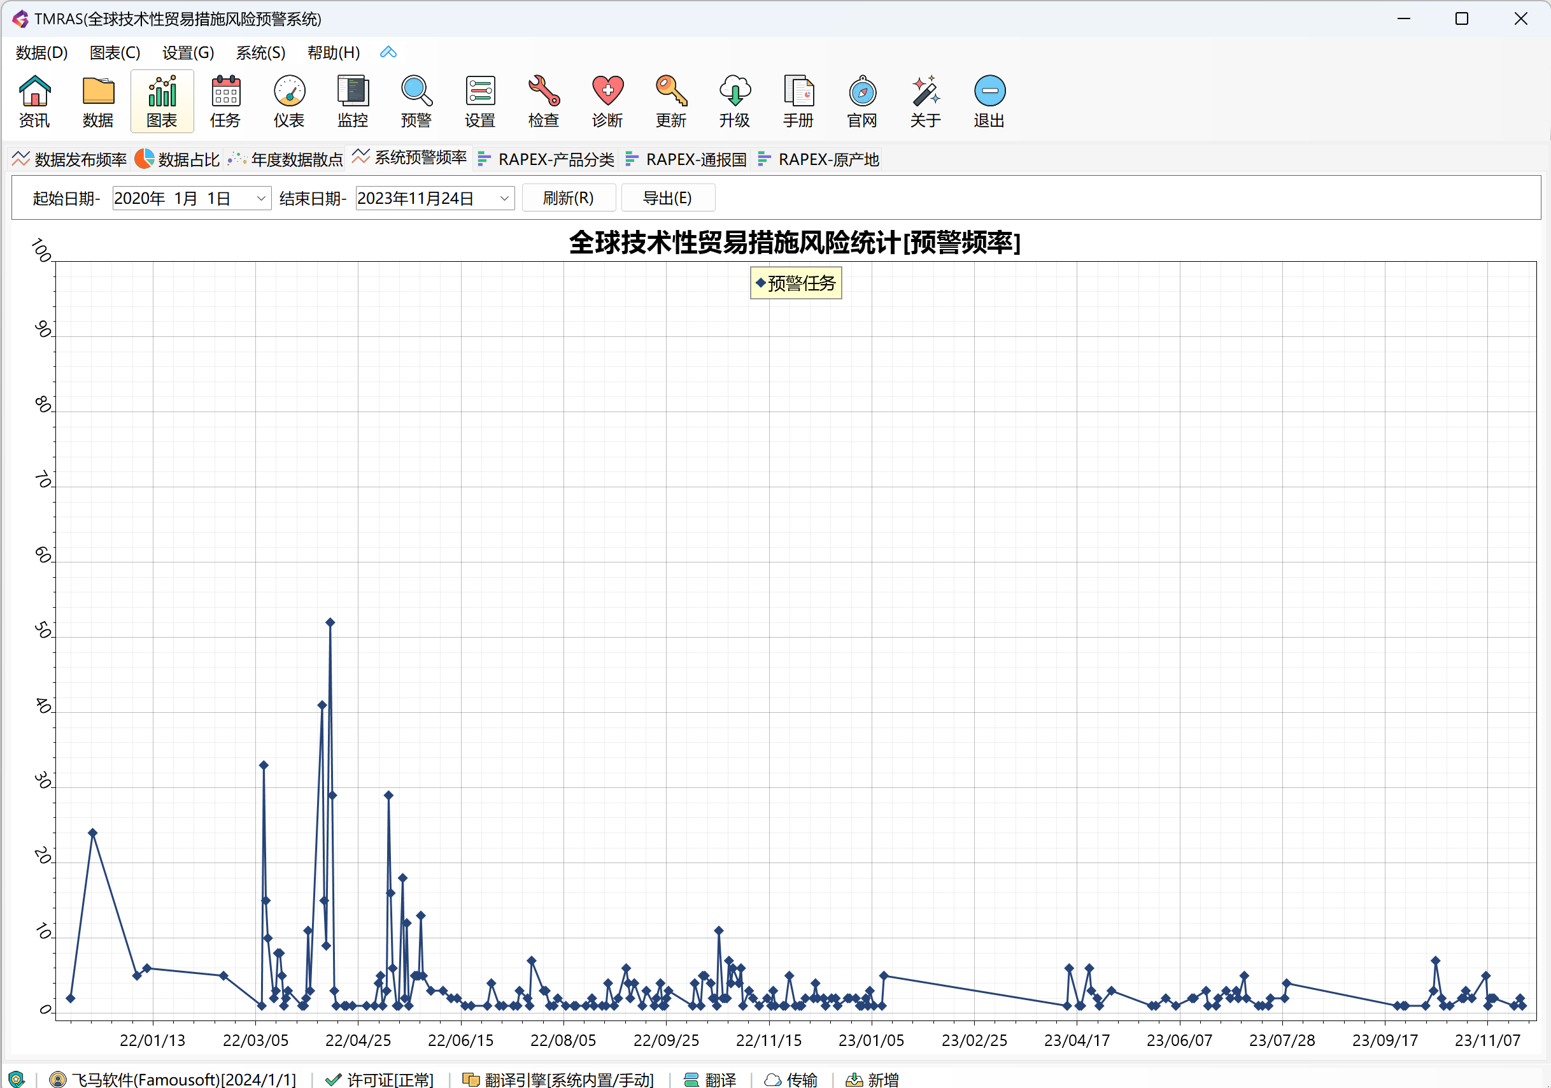Click the 翻译引擎[系统内置/手动] status text
1551x1088 pixels.
coord(569,1079)
